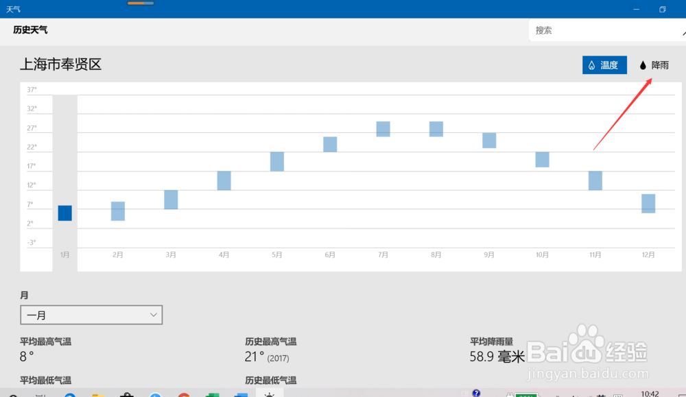This screenshot has height=397, width=686.
Task: Click the droplet icon inside the 温度 button
Action: (591, 65)
